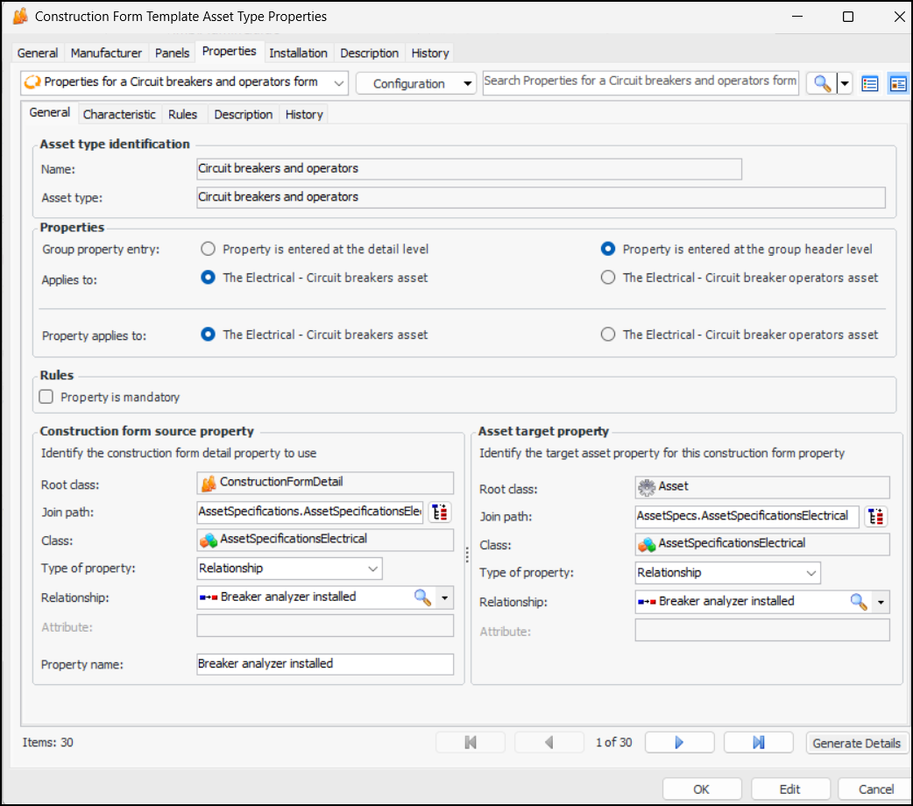Click the Search Properties input field
This screenshot has height=806, width=913.
click(640, 81)
